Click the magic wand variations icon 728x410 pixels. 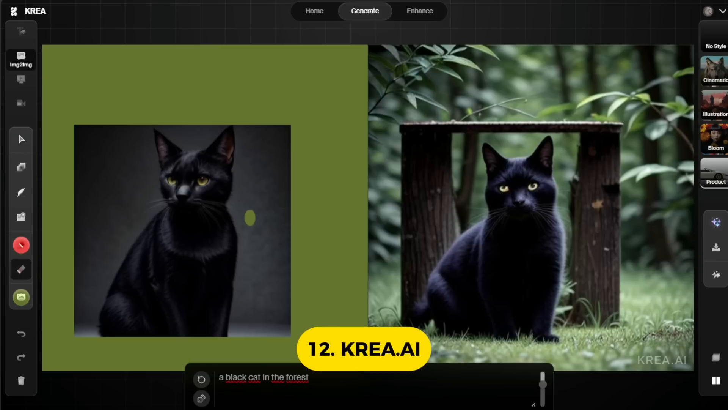716,274
